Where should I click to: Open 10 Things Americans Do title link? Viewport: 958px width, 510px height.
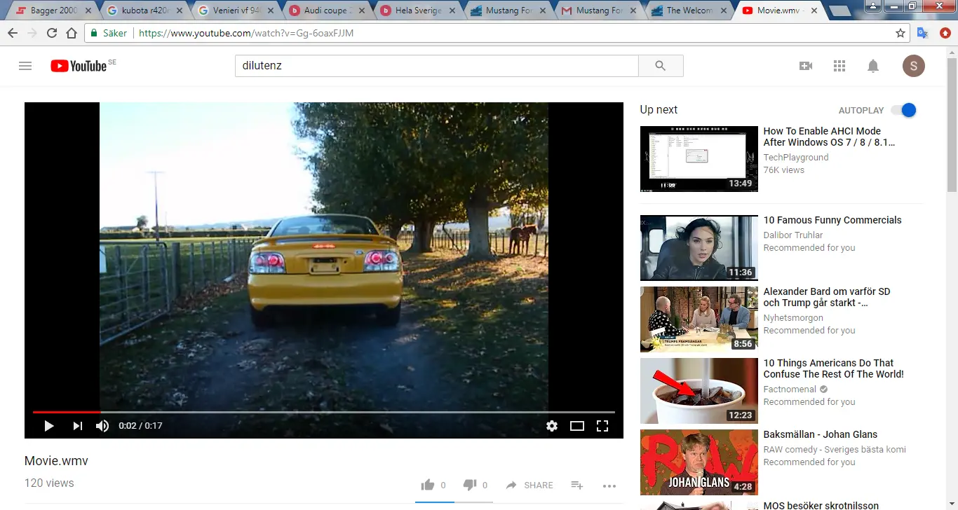[x=833, y=368]
